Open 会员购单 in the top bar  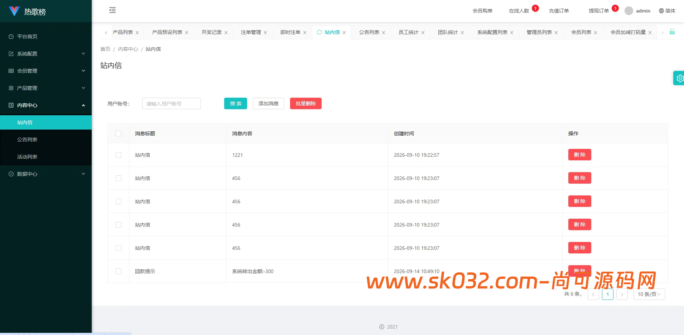(482, 11)
